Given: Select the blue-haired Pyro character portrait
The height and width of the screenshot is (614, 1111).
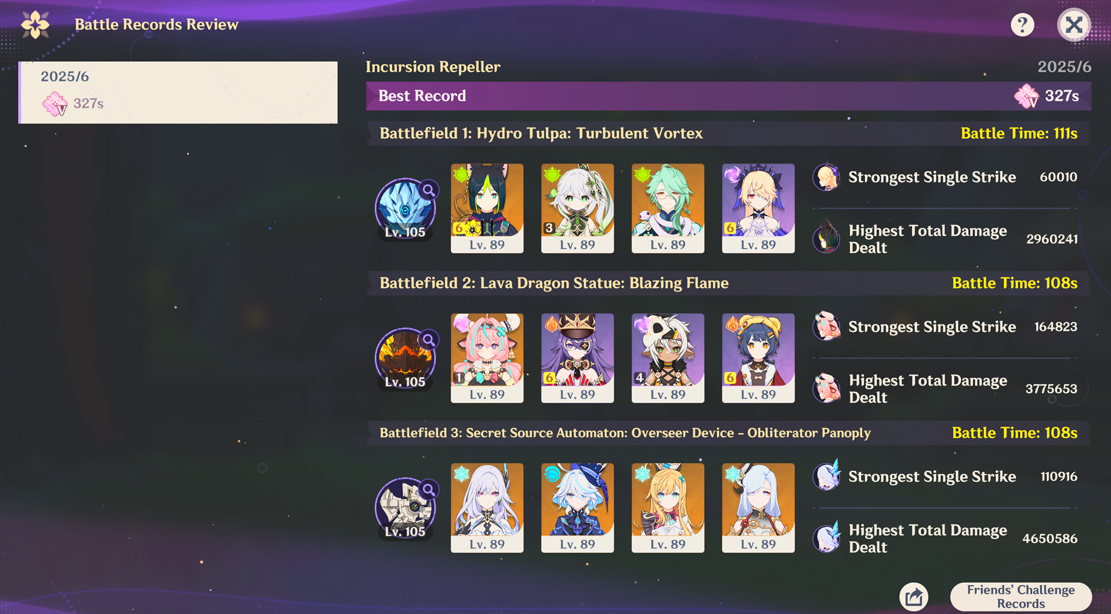Looking at the screenshot, I should pyautogui.click(x=758, y=358).
